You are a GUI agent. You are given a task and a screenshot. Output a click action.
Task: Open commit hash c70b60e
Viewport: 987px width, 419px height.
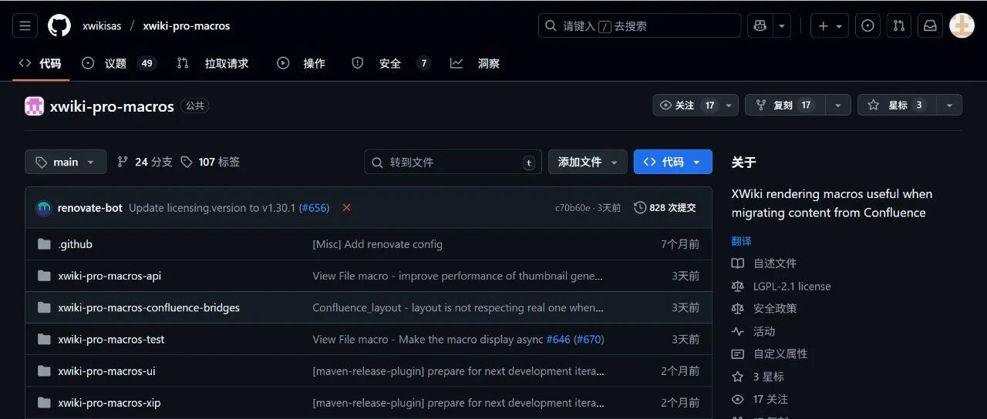pos(572,208)
